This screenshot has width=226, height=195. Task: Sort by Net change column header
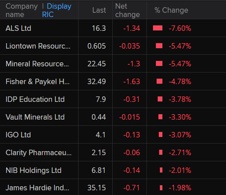127,10
